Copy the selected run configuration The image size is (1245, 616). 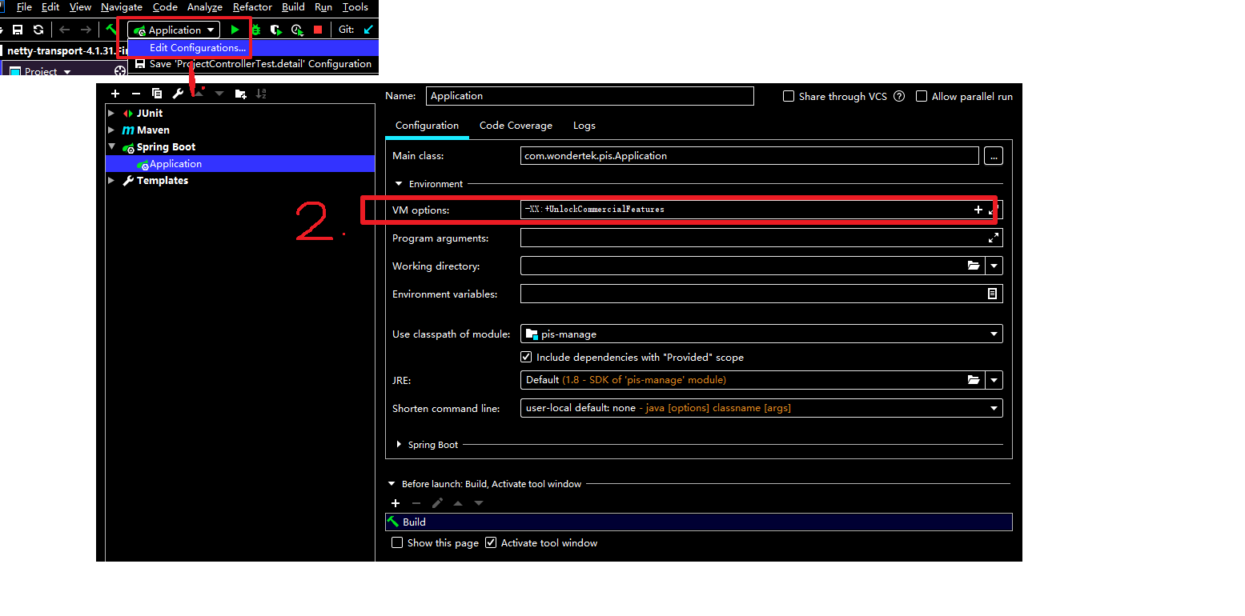coord(156,94)
